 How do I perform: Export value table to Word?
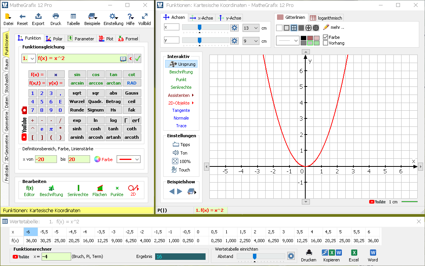coord(373,256)
